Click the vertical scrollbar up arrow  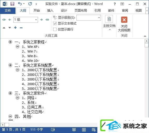[x=146, y=41]
